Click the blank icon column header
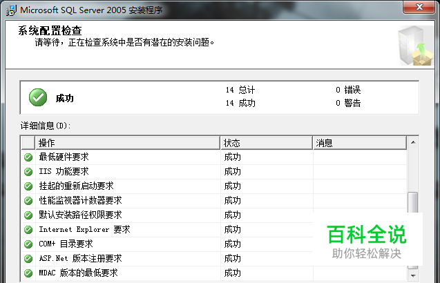440x283 pixels. coord(28,143)
